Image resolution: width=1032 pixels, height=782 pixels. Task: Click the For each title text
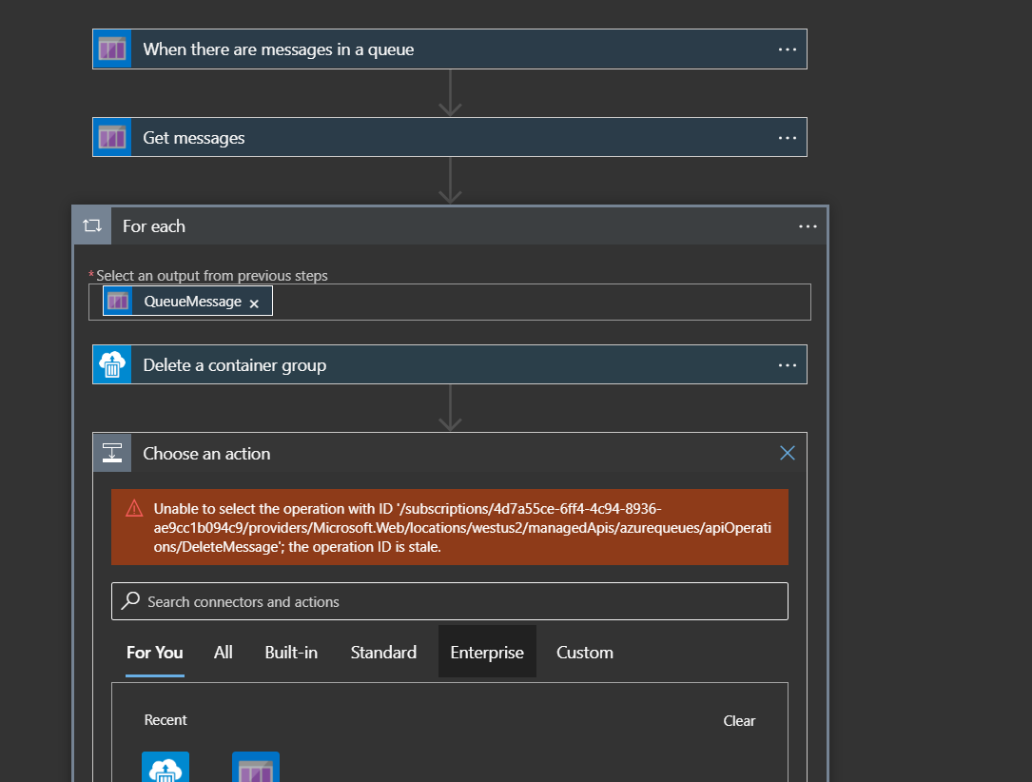154,226
